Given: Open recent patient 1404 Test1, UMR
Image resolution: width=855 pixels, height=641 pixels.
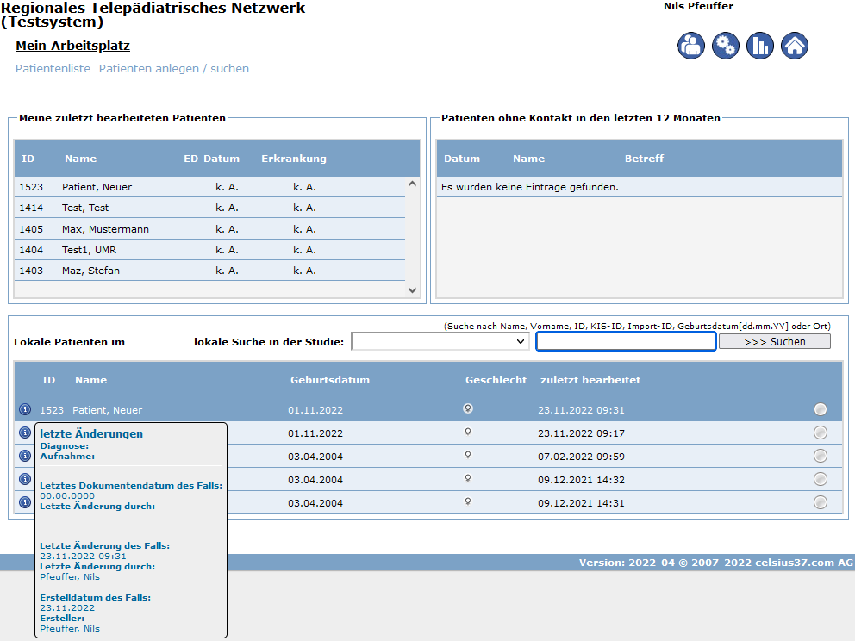Looking at the screenshot, I should coord(209,250).
